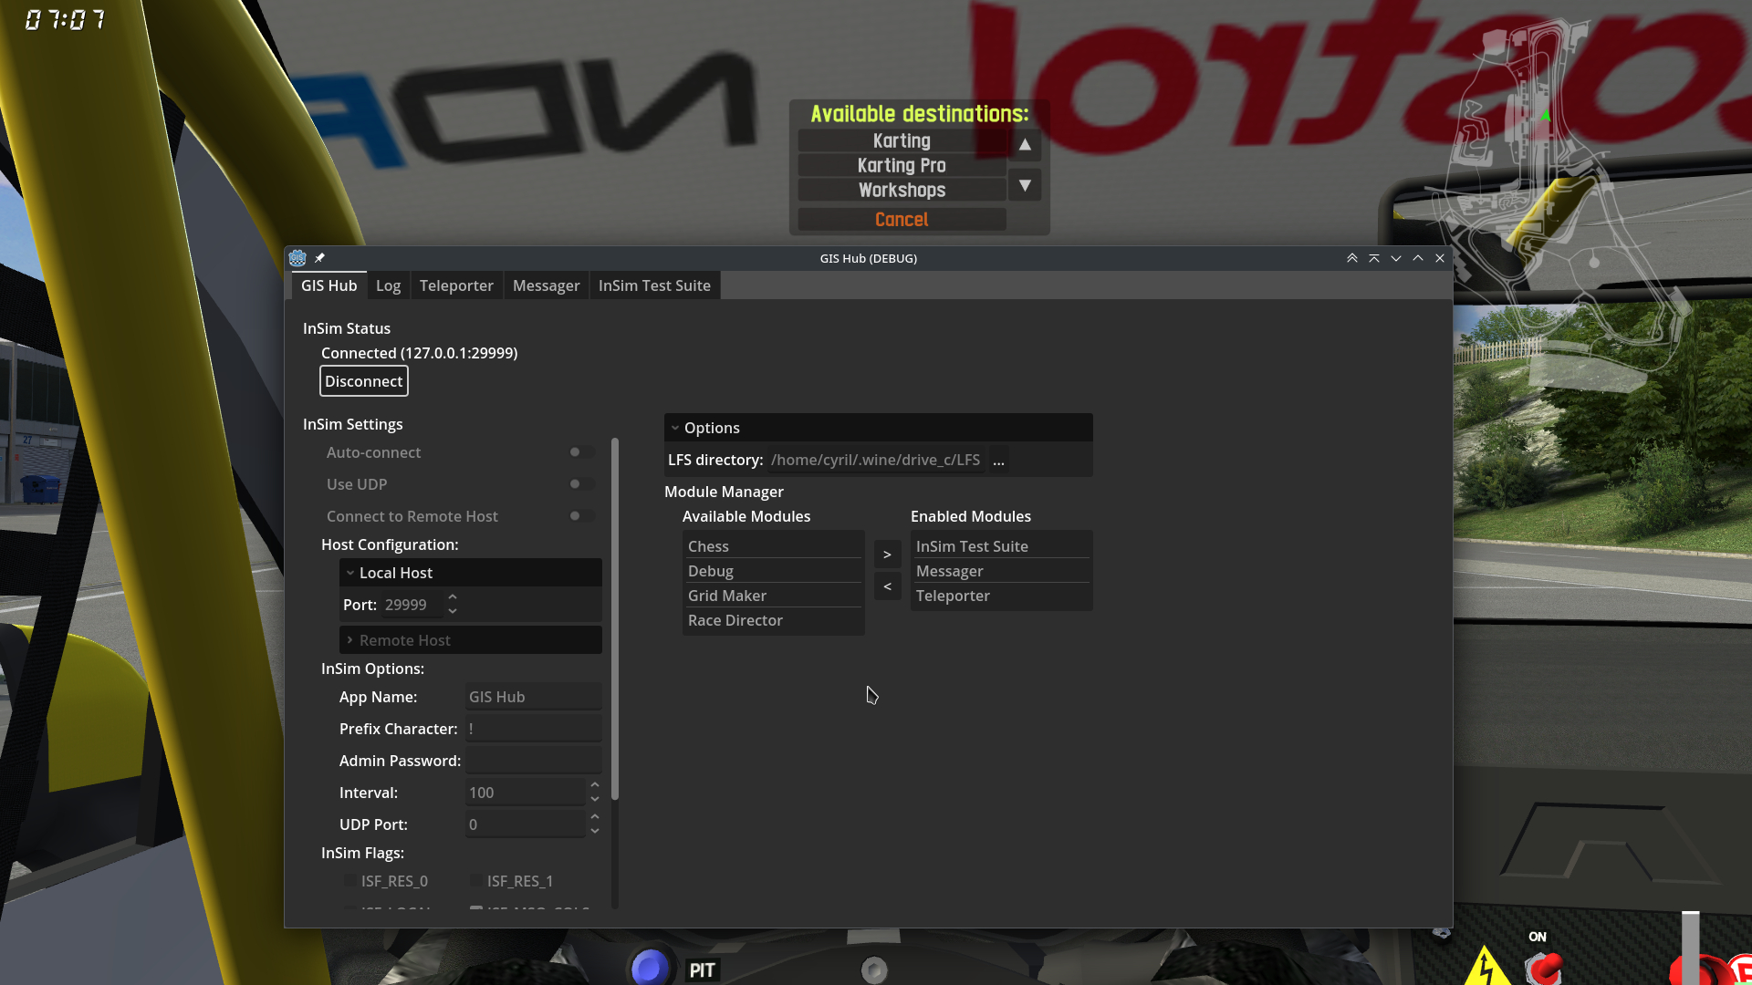Switch to the Teleporter tab
Image resolution: width=1752 pixels, height=985 pixels.
(456, 285)
